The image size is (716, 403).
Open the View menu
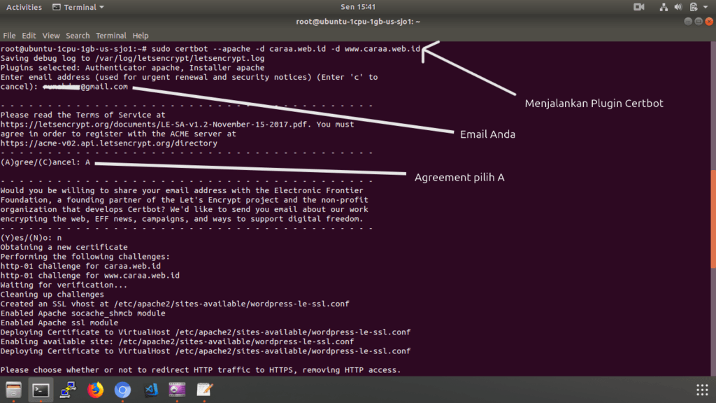click(50, 35)
